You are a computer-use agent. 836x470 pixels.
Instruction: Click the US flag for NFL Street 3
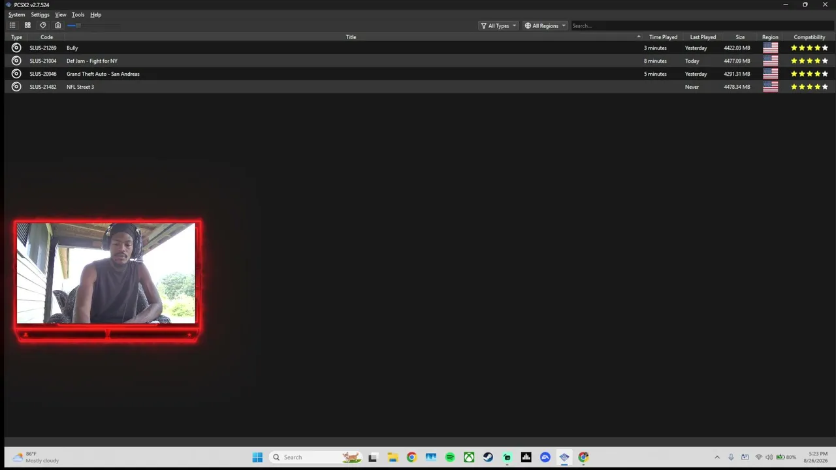click(x=771, y=87)
